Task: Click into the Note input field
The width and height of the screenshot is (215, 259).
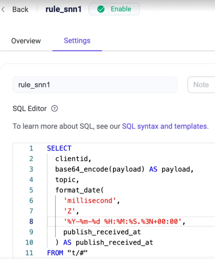Action: coord(201,85)
